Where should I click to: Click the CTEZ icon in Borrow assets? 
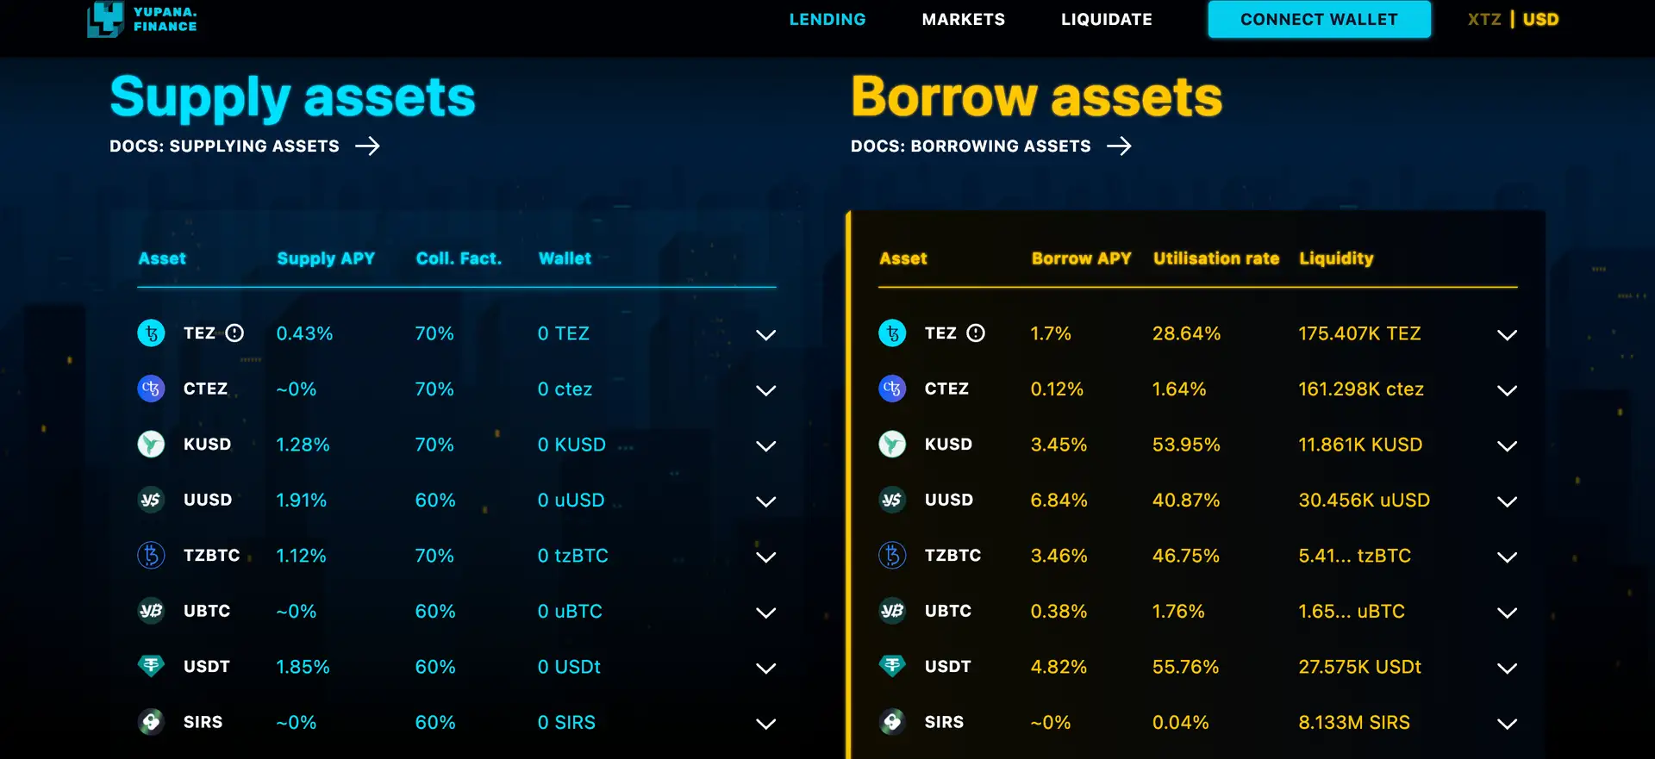pyautogui.click(x=892, y=389)
